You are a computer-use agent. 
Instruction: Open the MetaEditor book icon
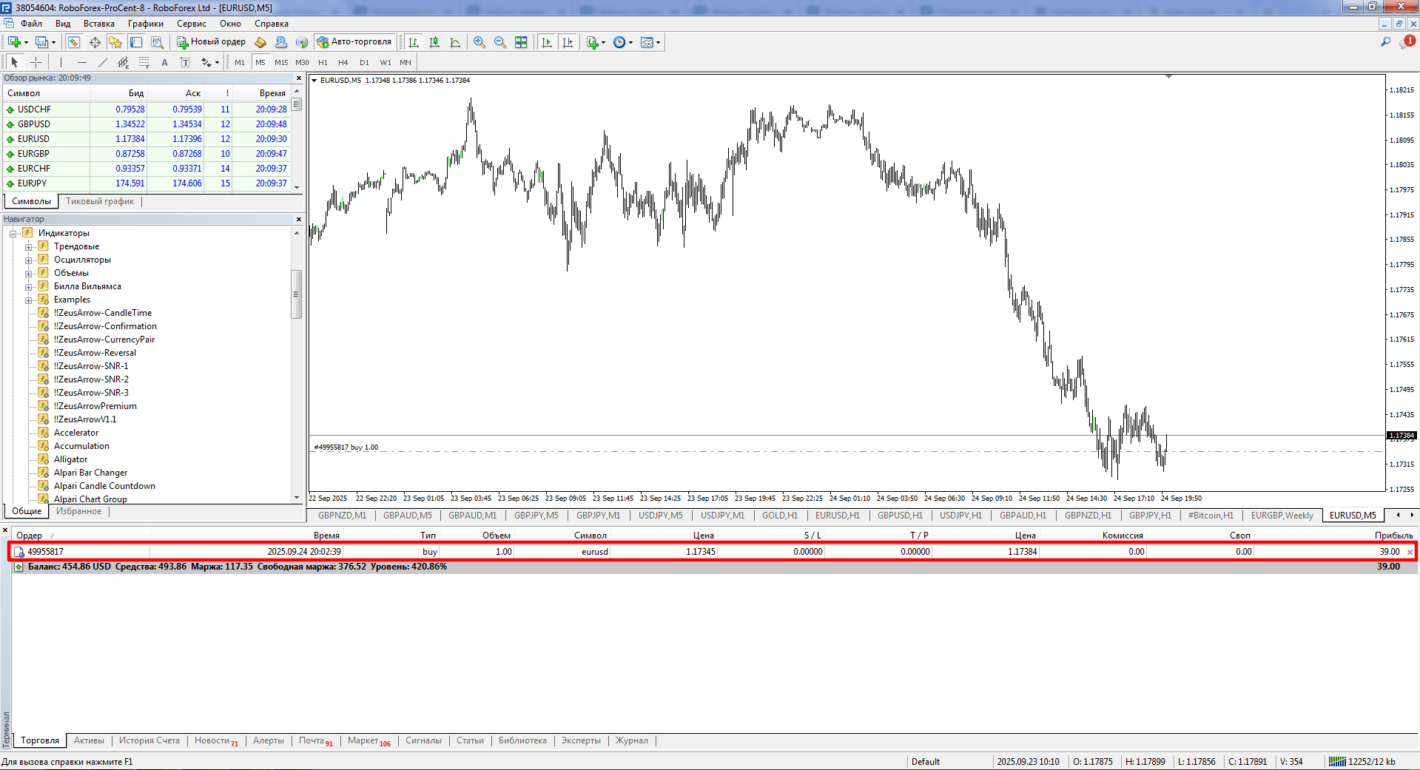260,42
